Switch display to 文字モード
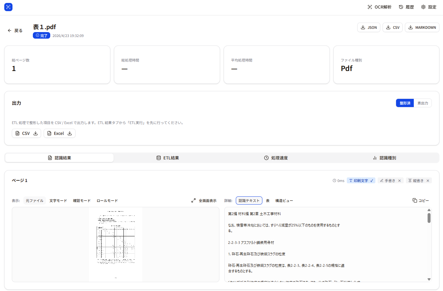 pyautogui.click(x=58, y=201)
